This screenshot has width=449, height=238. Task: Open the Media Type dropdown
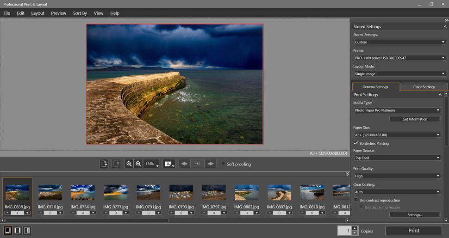(x=397, y=110)
